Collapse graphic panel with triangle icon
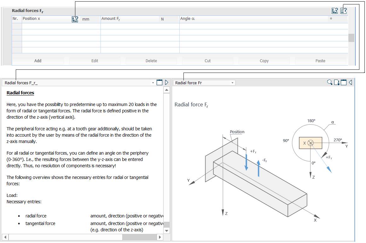This screenshot has height=243, width=366. 350,82
